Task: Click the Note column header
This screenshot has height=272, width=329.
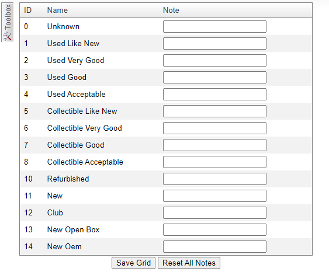Action: pyautogui.click(x=171, y=11)
